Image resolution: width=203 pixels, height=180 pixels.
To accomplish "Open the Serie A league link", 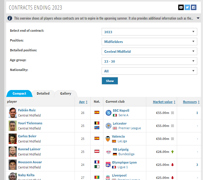I will coord(123,115).
